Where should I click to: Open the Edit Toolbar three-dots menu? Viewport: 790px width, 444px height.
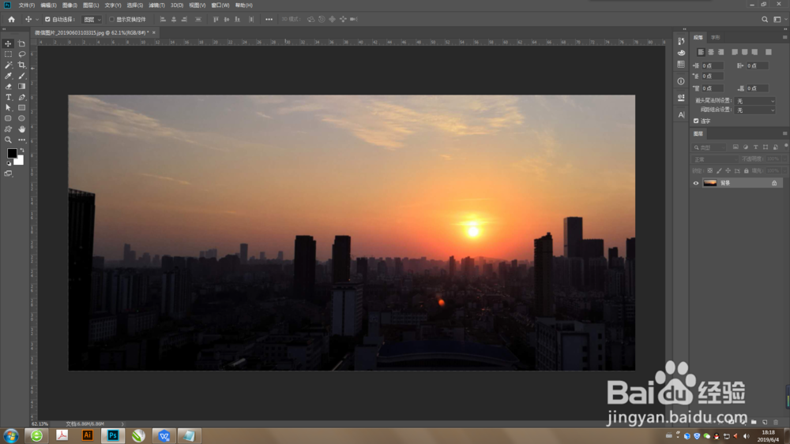[21, 140]
